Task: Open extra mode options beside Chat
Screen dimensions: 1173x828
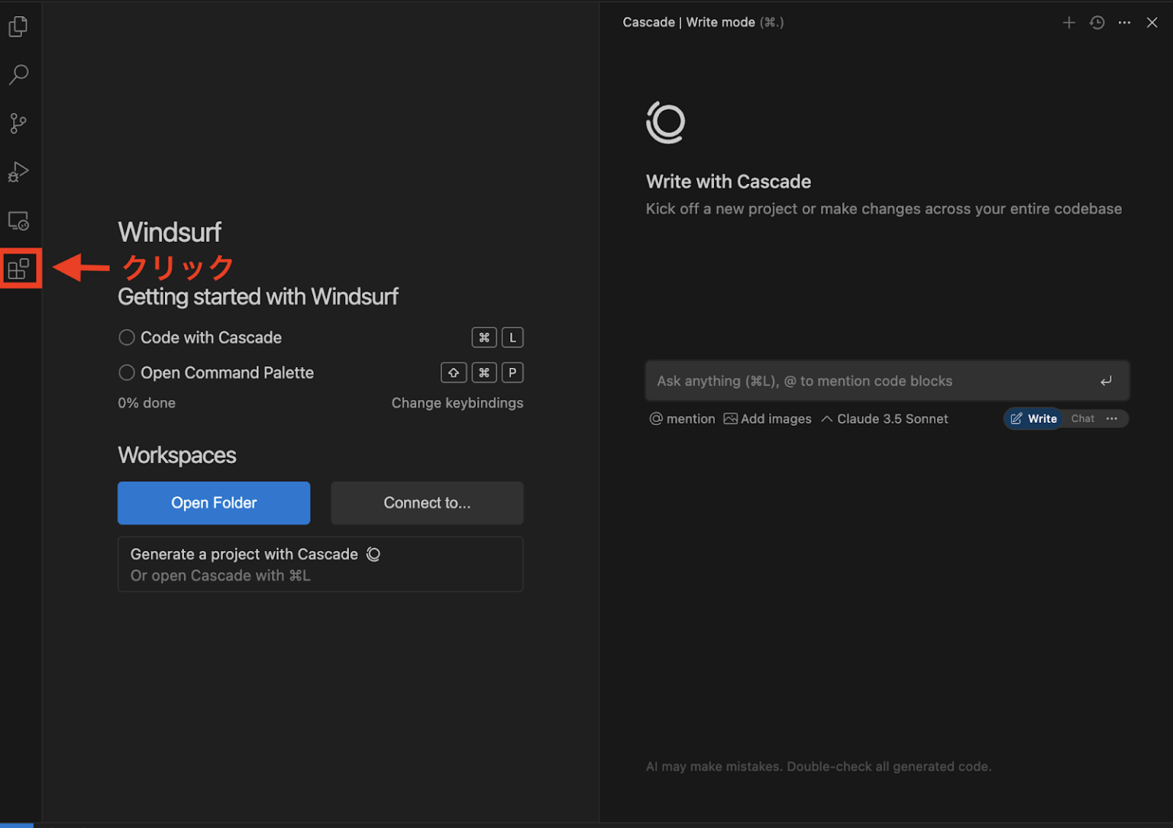Action: (x=1112, y=418)
